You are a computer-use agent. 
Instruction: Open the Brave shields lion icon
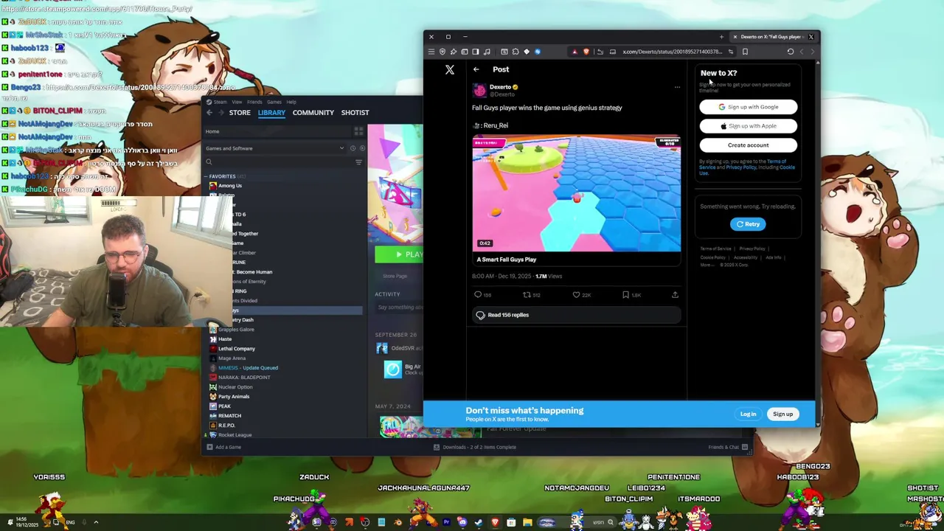pos(586,52)
